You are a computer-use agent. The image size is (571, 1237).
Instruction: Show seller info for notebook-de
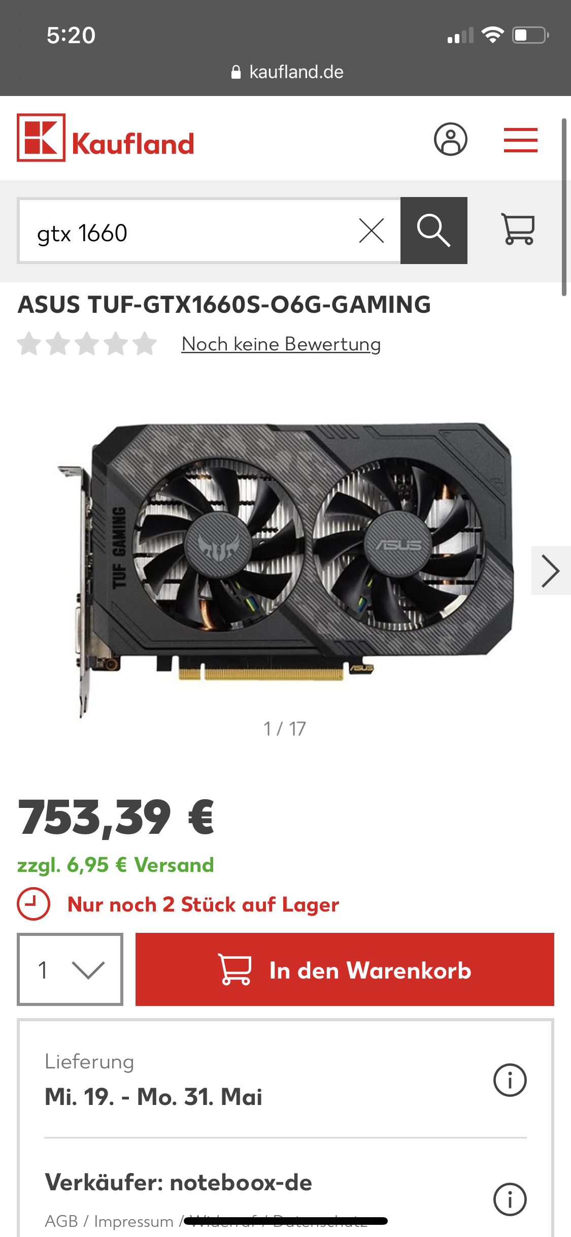510,1199
